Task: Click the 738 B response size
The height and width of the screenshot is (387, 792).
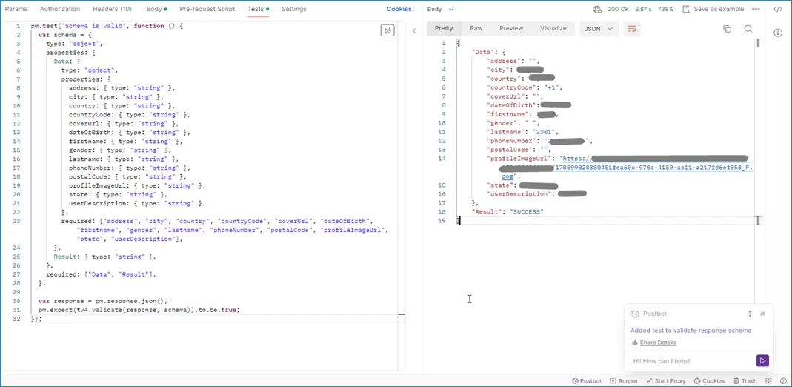Action: click(666, 9)
